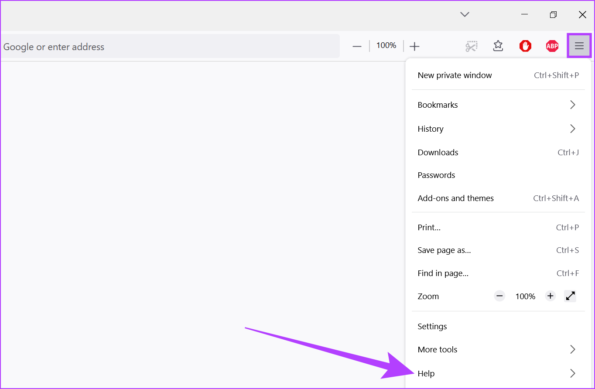Reduce zoom with the menu minus button
Image resolution: width=595 pixels, height=389 pixels.
pos(499,296)
